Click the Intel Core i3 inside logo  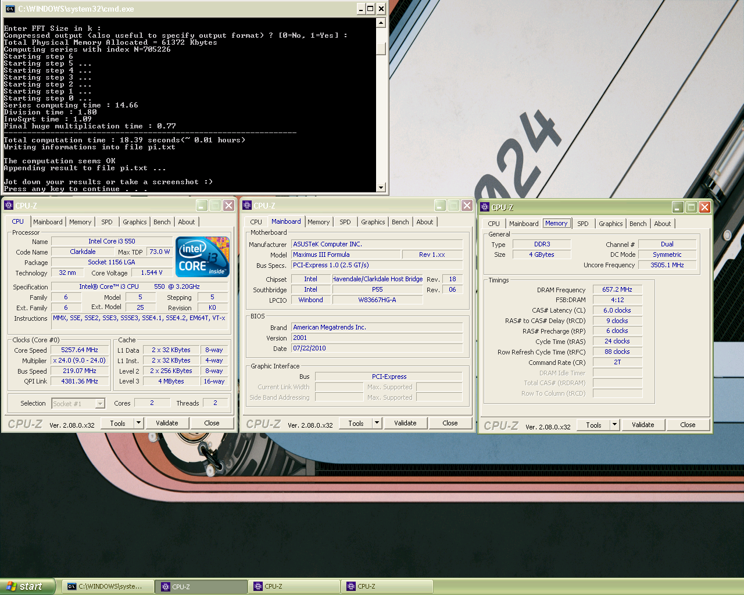tap(202, 257)
